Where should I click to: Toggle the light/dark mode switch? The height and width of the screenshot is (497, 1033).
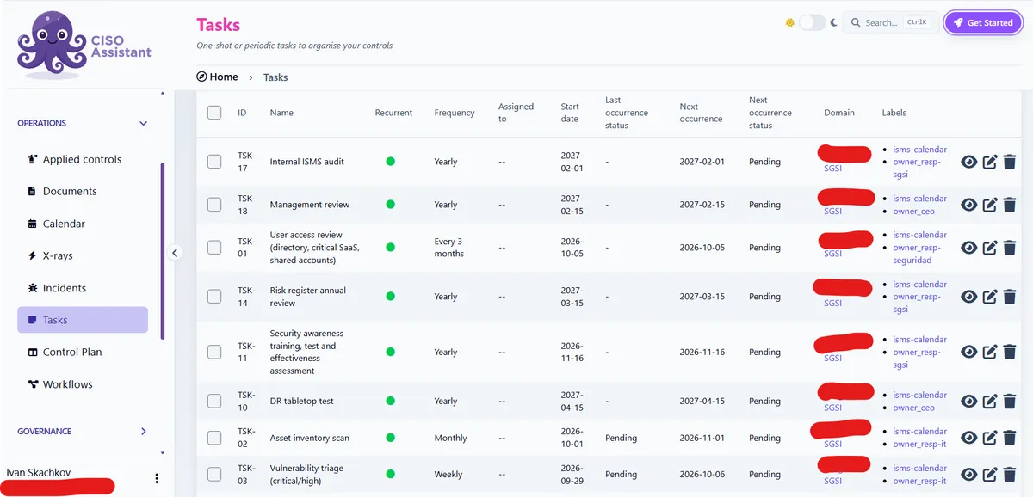[x=812, y=23]
